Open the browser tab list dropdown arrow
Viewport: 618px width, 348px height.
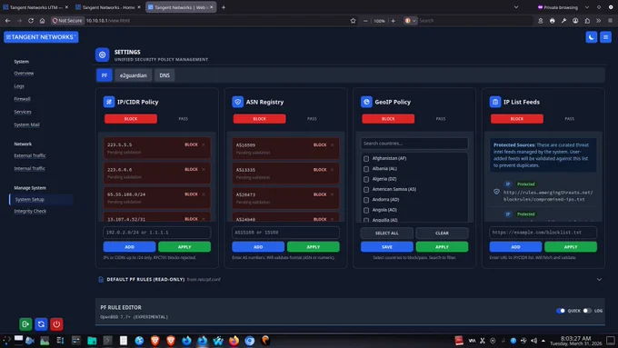click(516, 7)
